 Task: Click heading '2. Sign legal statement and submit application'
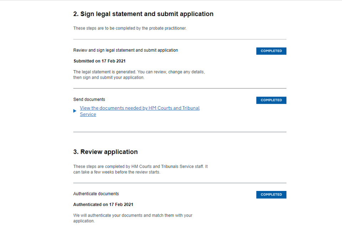[x=143, y=14]
